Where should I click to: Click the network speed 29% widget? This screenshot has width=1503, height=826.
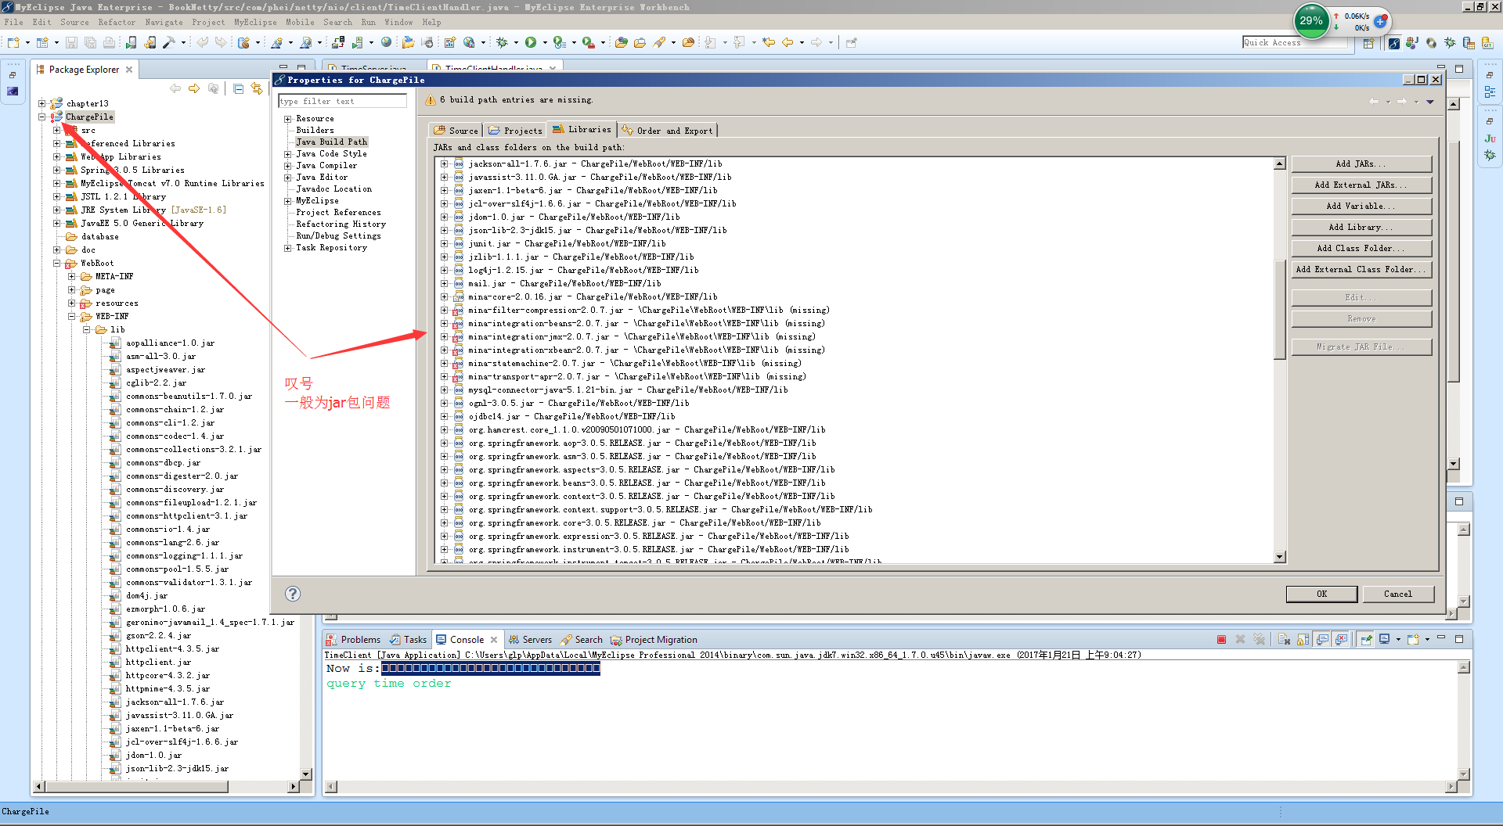tap(1311, 21)
